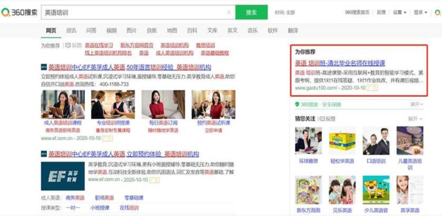The width and height of the screenshot is (442, 216).
Task: Open suggested query 线上英语培训机构排名
Action: click(x=108, y=53)
